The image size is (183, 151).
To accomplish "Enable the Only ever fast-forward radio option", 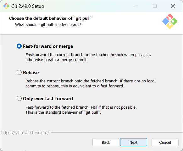I will click(x=19, y=98).
